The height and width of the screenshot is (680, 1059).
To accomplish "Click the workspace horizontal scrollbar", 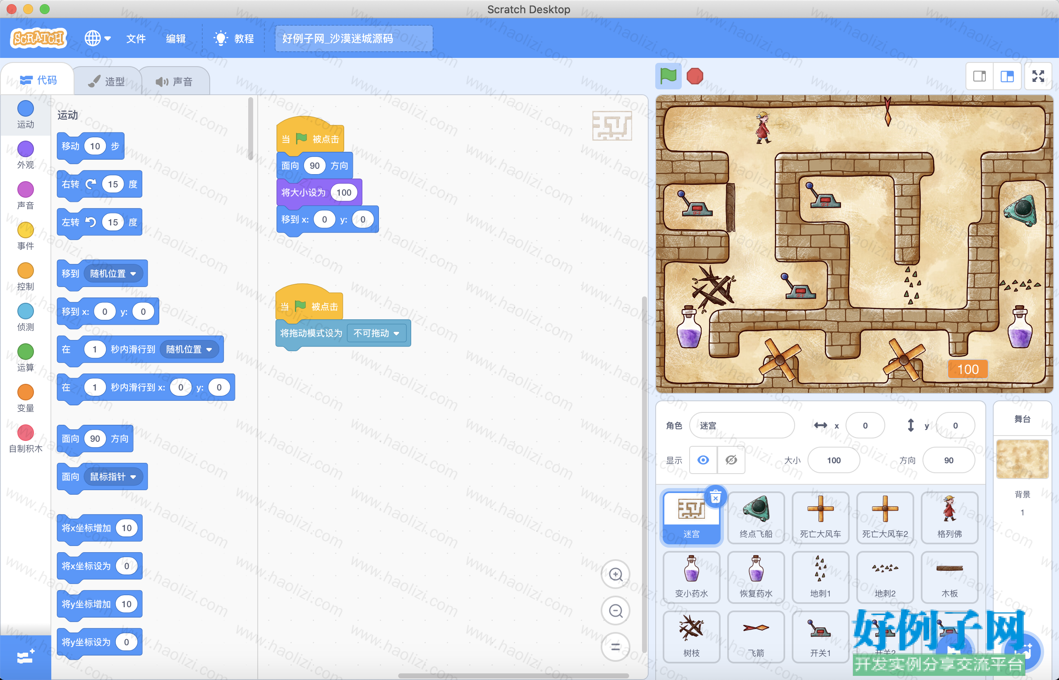I will (x=513, y=675).
